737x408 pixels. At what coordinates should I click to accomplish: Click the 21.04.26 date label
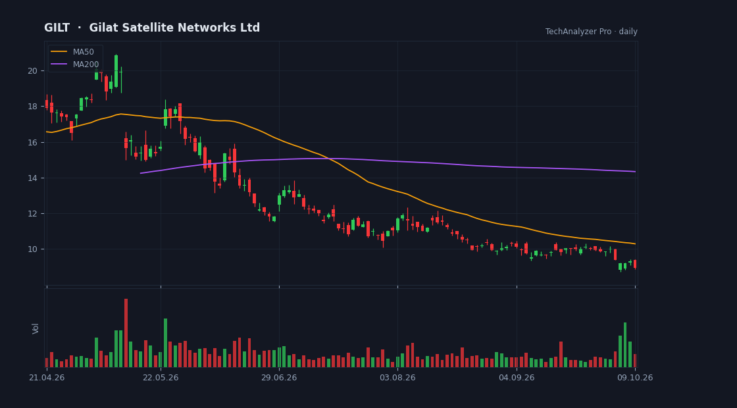pos(47,378)
